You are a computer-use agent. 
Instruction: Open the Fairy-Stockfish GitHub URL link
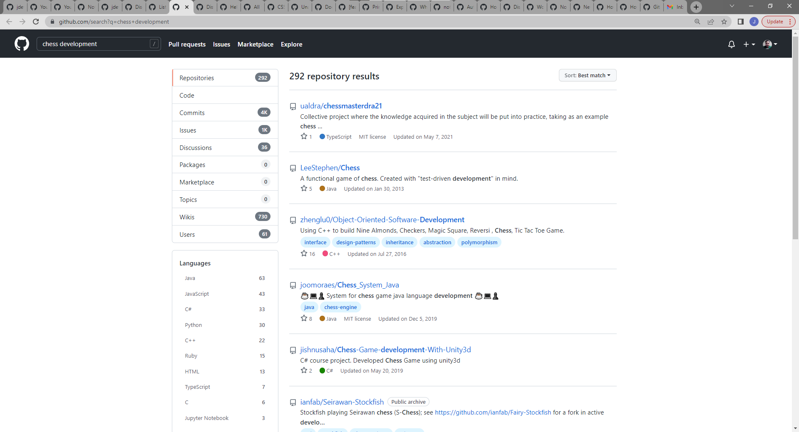coord(493,412)
